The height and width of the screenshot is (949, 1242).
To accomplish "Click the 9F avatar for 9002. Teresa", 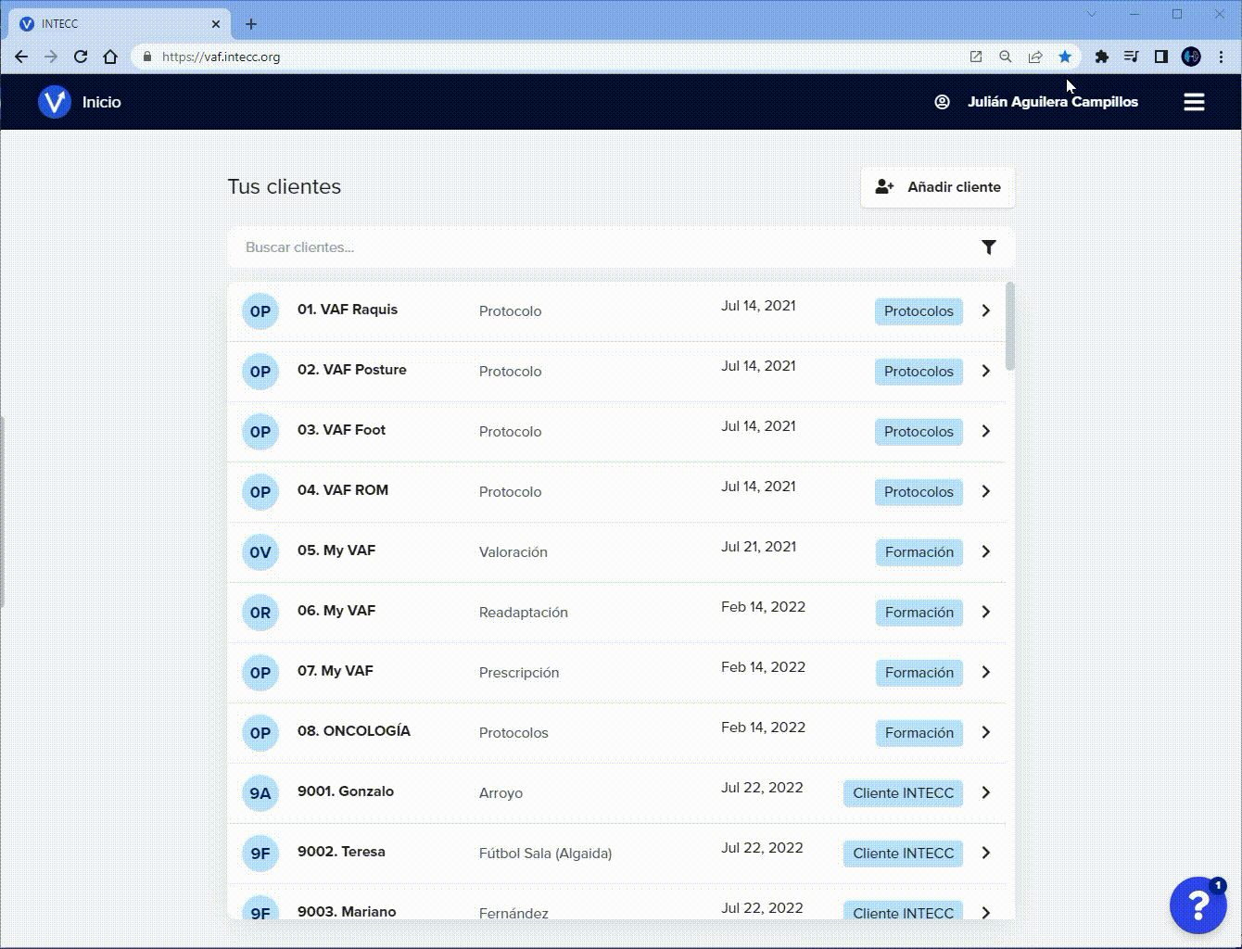I will pyautogui.click(x=260, y=854).
